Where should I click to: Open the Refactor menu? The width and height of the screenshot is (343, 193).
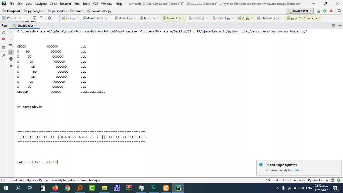coord(65,4)
